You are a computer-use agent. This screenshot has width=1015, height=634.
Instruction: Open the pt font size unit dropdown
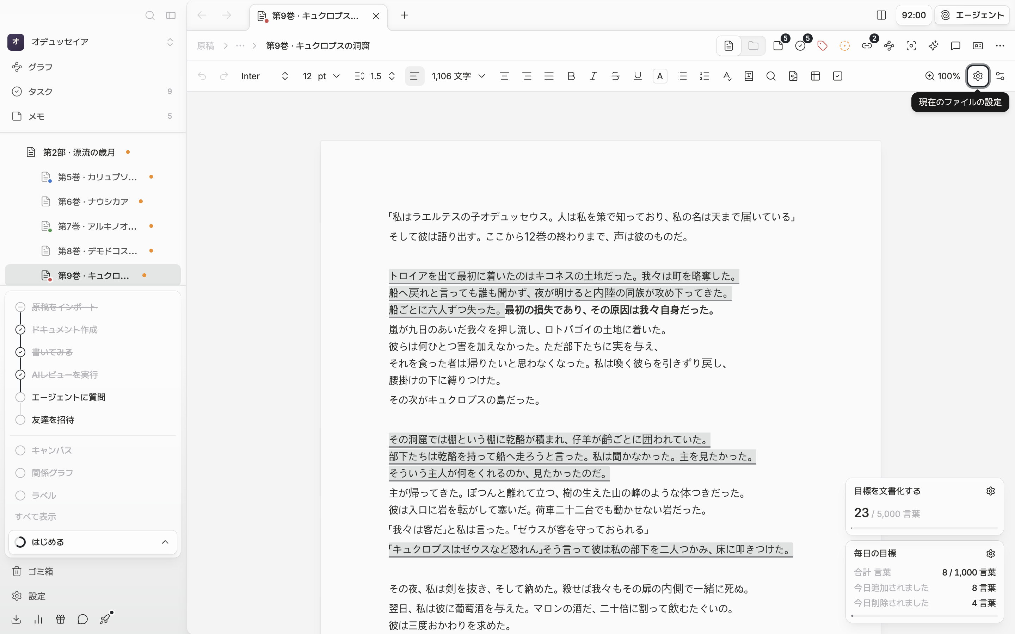point(329,76)
